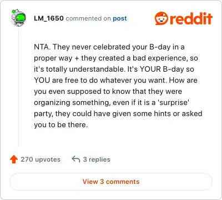Click 'organizing something' in the comment
222x200 pixels.
pos(72,102)
